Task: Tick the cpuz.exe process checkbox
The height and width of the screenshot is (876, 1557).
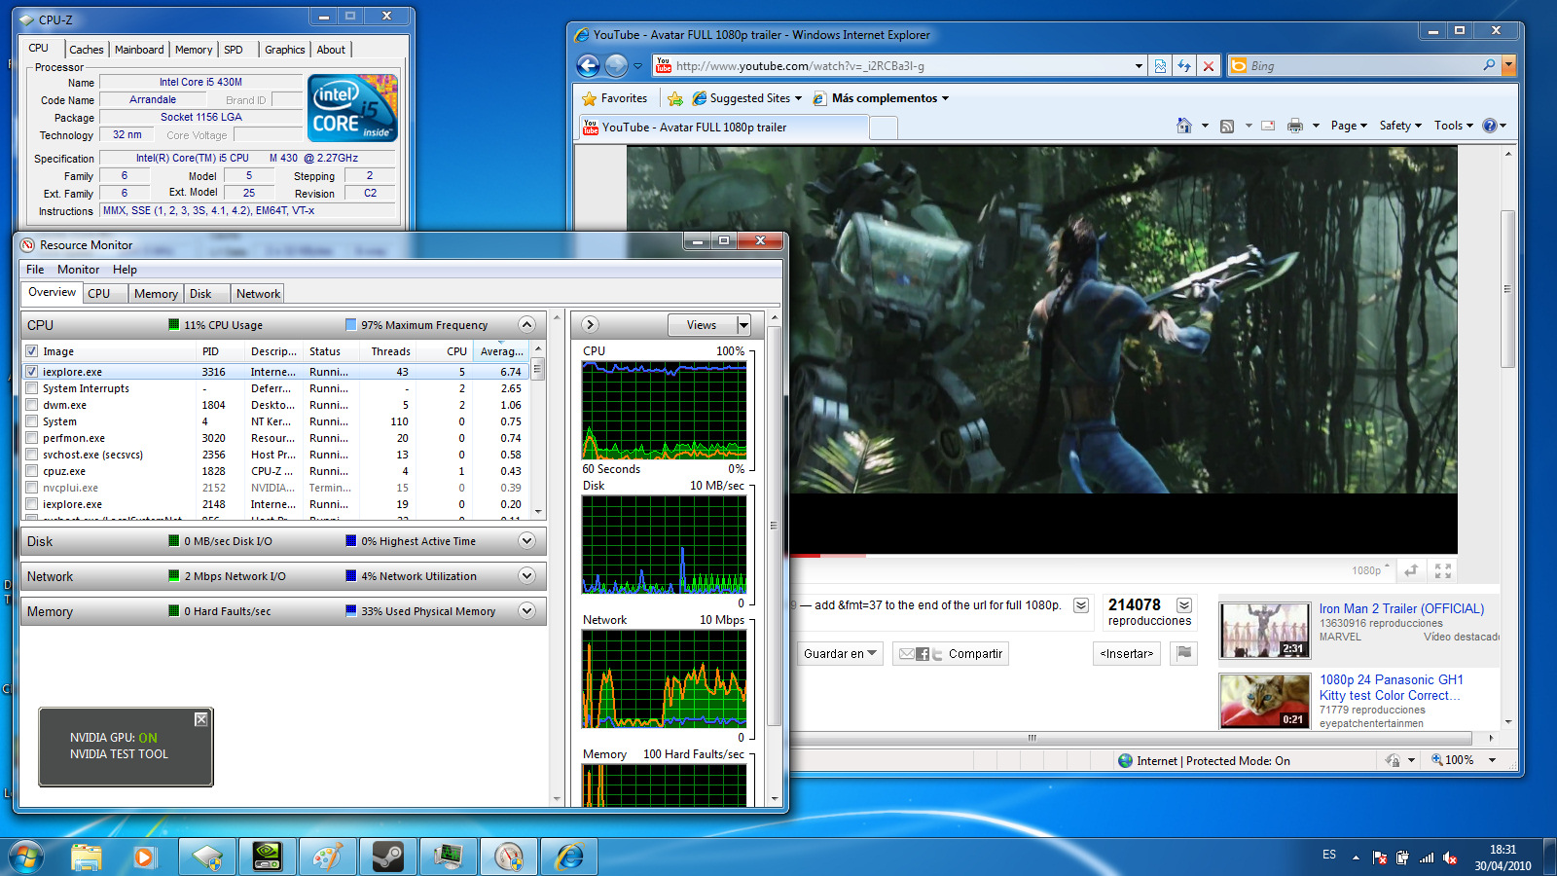Action: click(x=32, y=471)
